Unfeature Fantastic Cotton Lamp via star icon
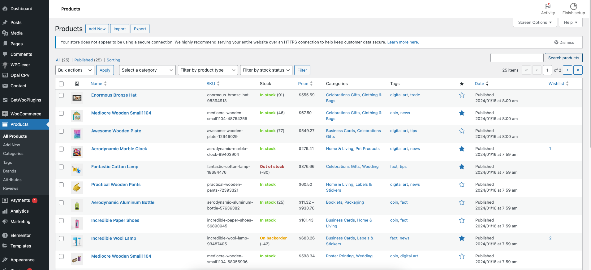Screen dimensions: 591x270 pos(462,167)
